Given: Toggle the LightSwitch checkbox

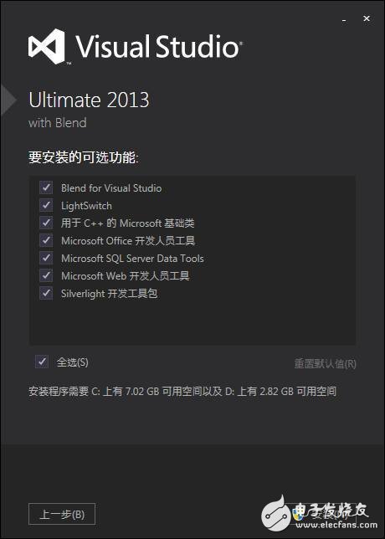Looking at the screenshot, I should click(x=46, y=205).
